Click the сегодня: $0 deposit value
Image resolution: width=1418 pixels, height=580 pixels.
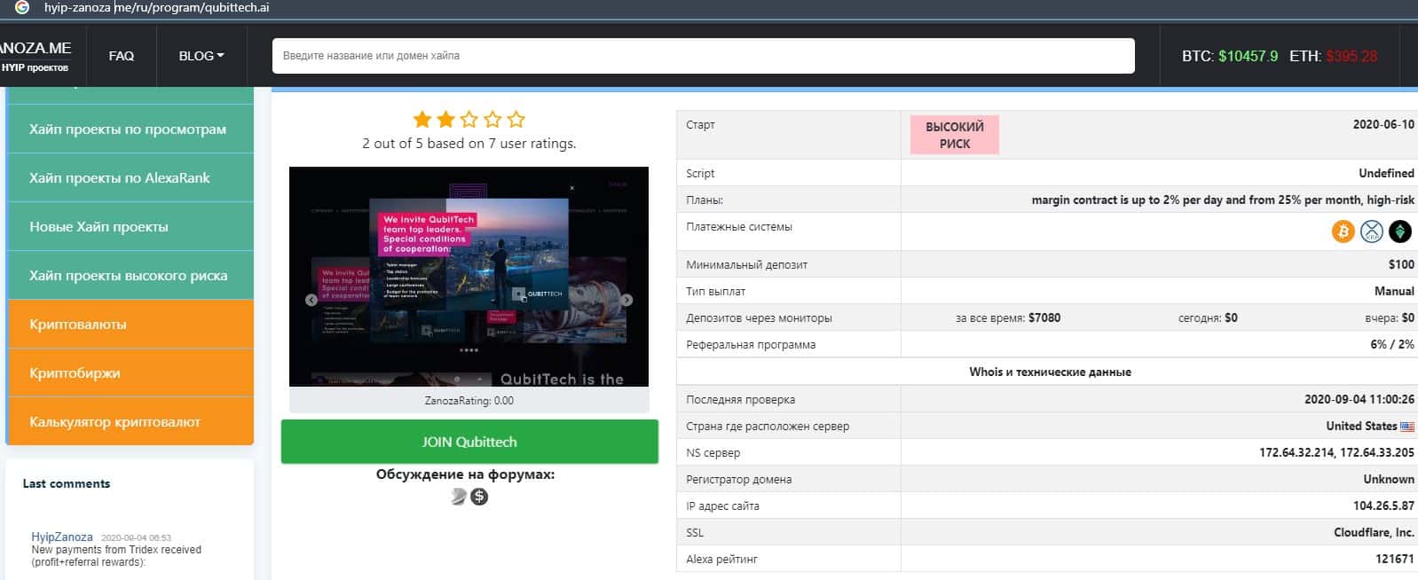coord(1208,317)
